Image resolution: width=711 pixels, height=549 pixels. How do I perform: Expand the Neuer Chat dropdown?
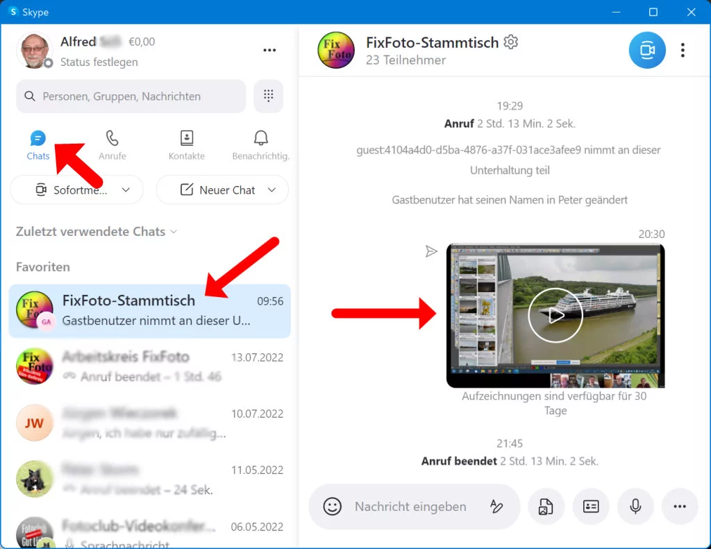271,190
